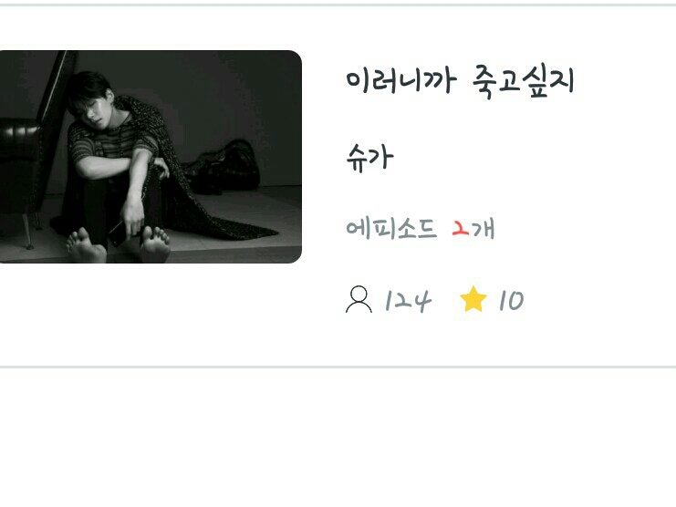Click the empty white area below the story card
This screenshot has width=676, height=507.
[338, 437]
